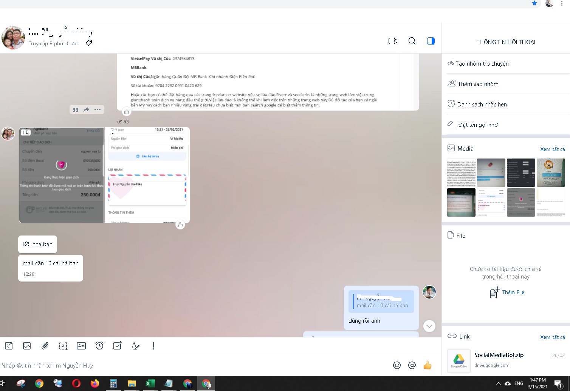This screenshot has width=570, height=391.
Task: Open the Calculator from the taskbar
Action: pyautogui.click(x=113, y=383)
